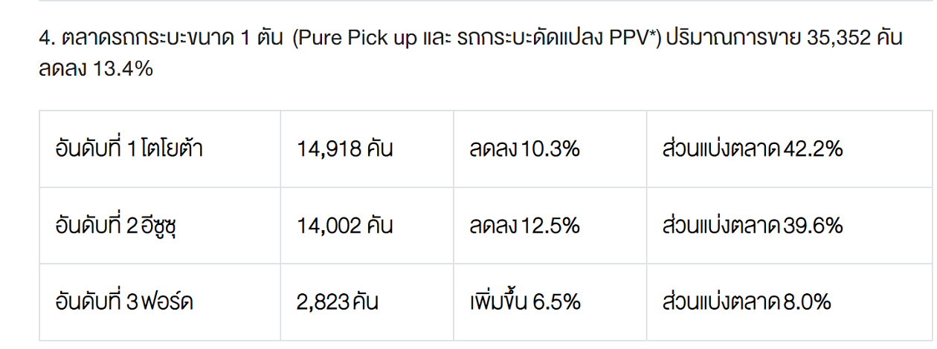937x349 pixels.
Task: Select the ส่วนแบ่งตลาด 42.2% cell
Action: pos(752,149)
